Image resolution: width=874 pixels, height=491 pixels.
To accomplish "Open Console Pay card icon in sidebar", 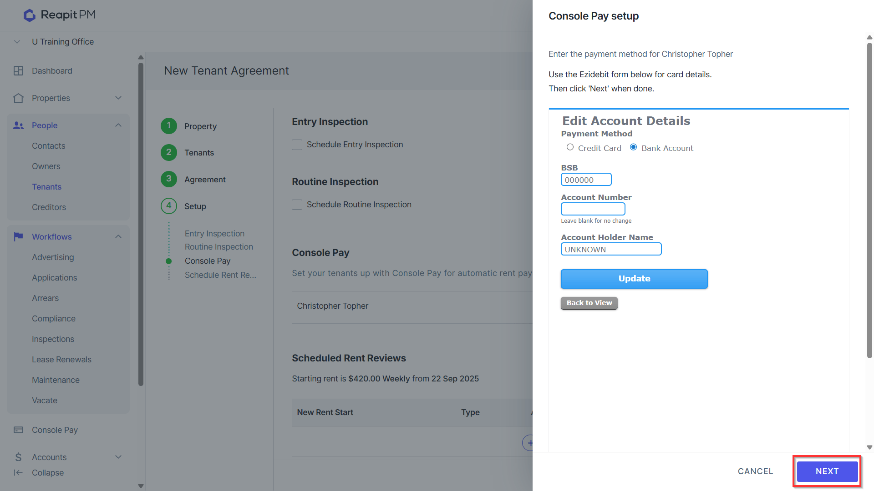I will coord(19,430).
